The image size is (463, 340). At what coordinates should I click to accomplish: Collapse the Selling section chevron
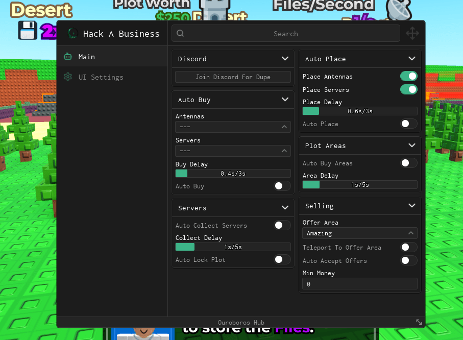pyautogui.click(x=412, y=206)
